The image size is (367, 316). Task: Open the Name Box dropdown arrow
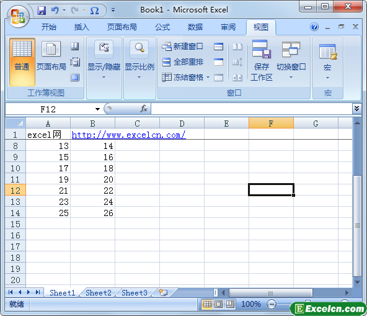97,109
